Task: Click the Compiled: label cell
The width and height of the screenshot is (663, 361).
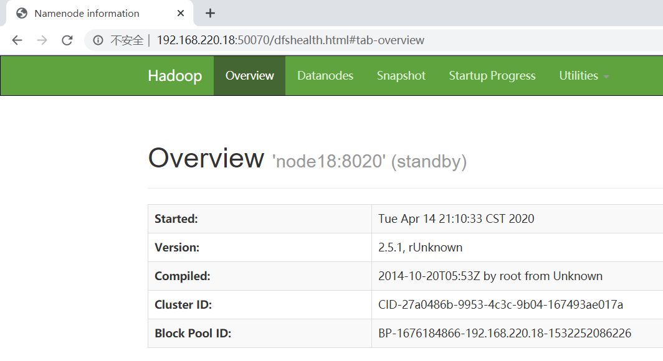Action: tap(260, 276)
